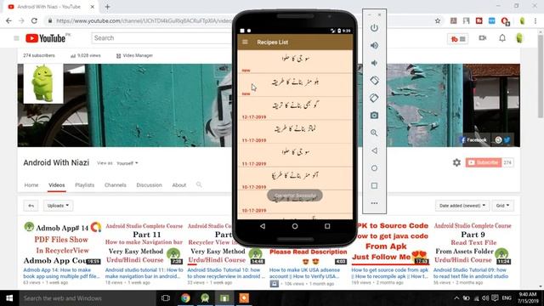Open YouTube notifications bell
544x306 pixels.
502,38
